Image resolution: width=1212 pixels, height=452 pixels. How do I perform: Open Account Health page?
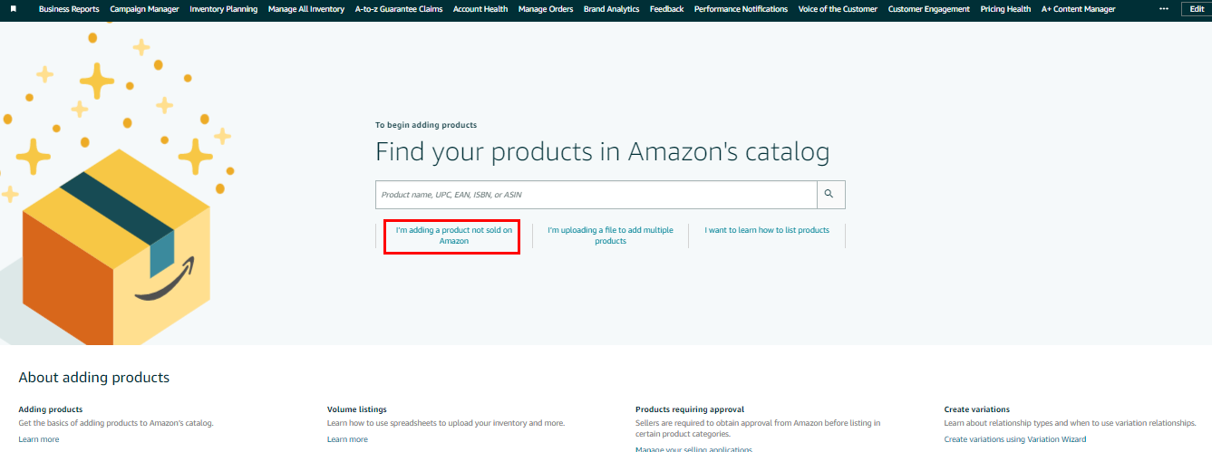pyautogui.click(x=480, y=9)
